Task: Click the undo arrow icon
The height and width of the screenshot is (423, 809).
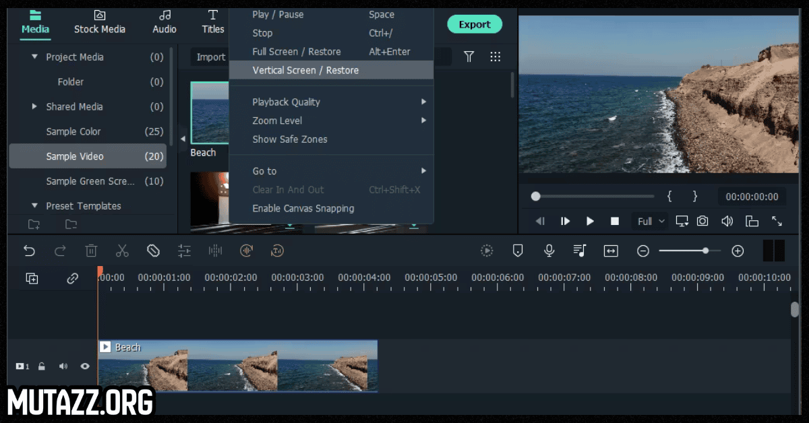Action: (x=29, y=251)
